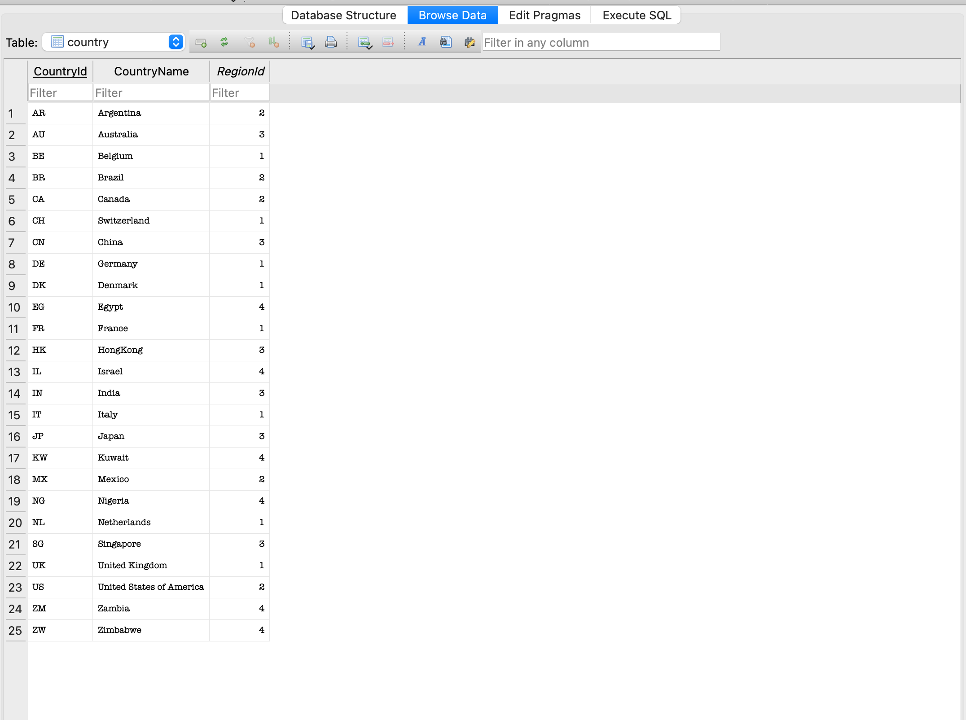966x720 pixels.
Task: Open the Execute SQL tab
Action: 637,15
